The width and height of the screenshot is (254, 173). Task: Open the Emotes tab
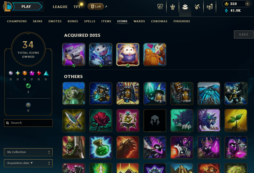pos(55,21)
